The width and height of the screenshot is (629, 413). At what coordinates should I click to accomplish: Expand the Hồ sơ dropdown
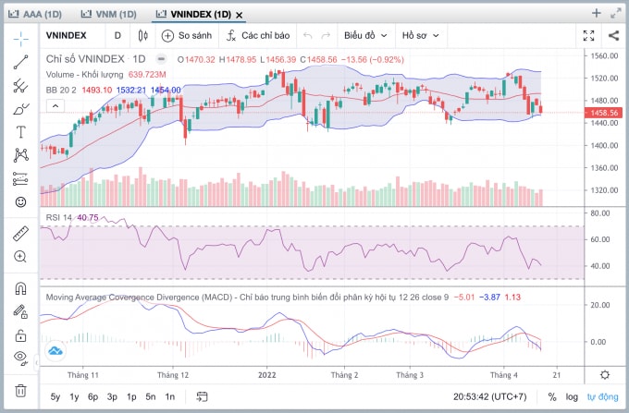click(x=420, y=36)
